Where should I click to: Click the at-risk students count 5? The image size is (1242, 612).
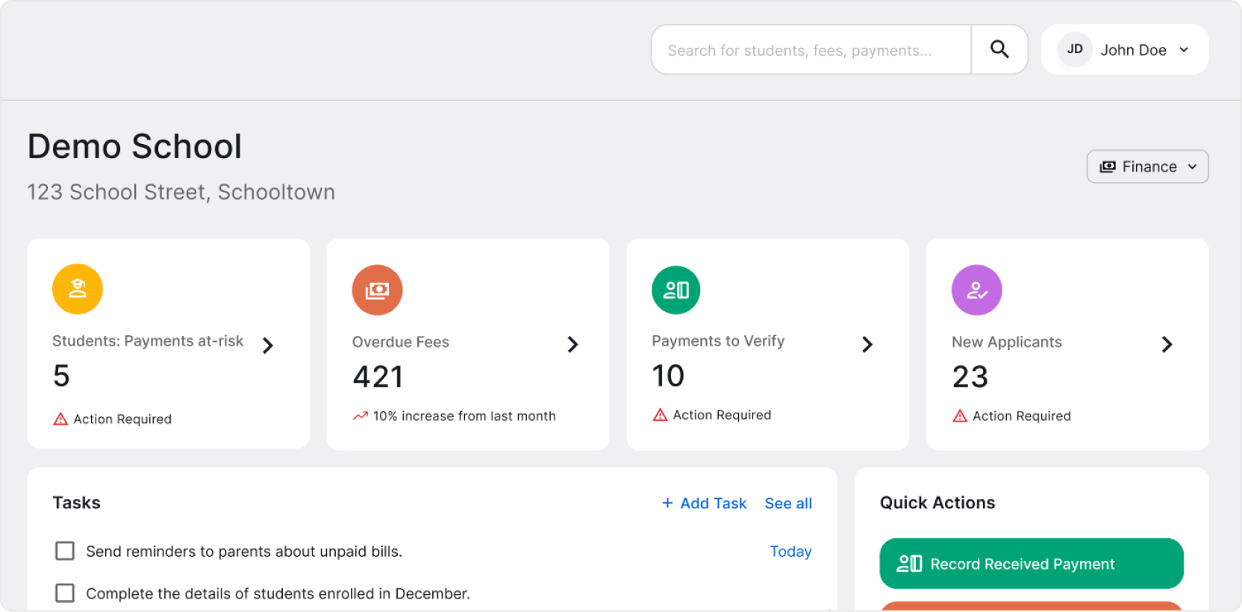[61, 375]
